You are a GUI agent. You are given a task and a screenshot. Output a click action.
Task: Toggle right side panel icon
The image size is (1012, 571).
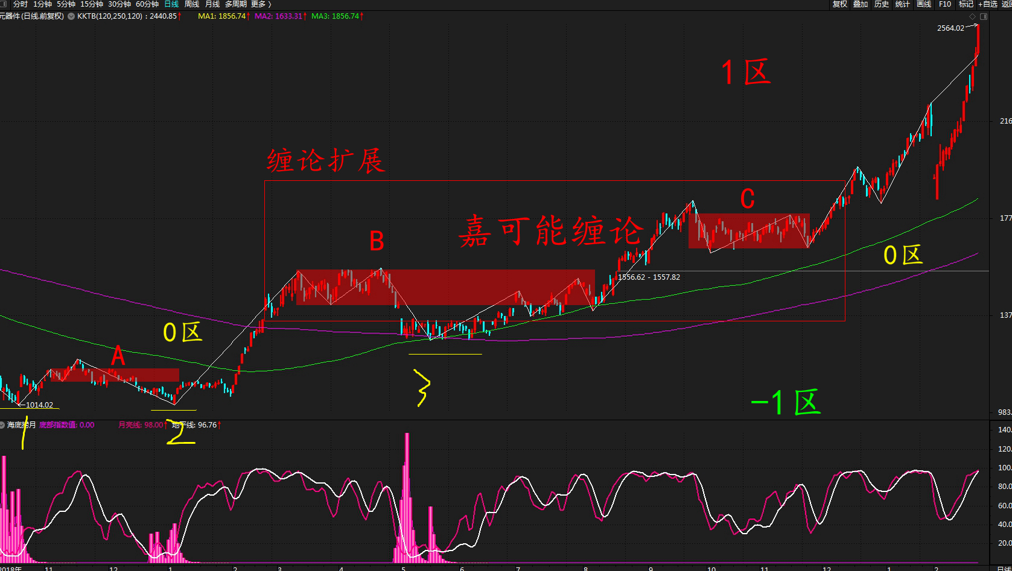[984, 16]
